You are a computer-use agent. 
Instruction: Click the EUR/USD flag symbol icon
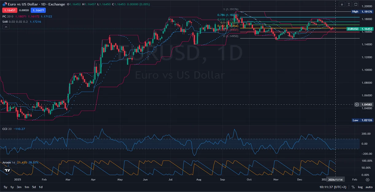(5, 4)
